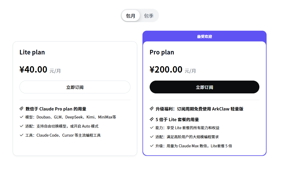This screenshot has width=282, height=174.
Task: Switch billing to 包季 quarterly option
Action: point(149,16)
